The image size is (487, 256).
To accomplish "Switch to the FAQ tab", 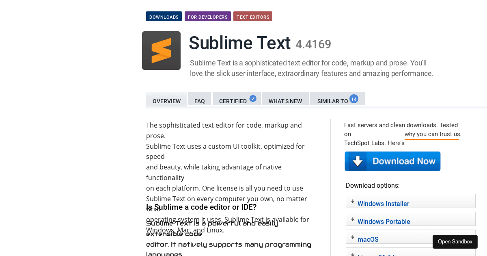I will click(x=199, y=101).
